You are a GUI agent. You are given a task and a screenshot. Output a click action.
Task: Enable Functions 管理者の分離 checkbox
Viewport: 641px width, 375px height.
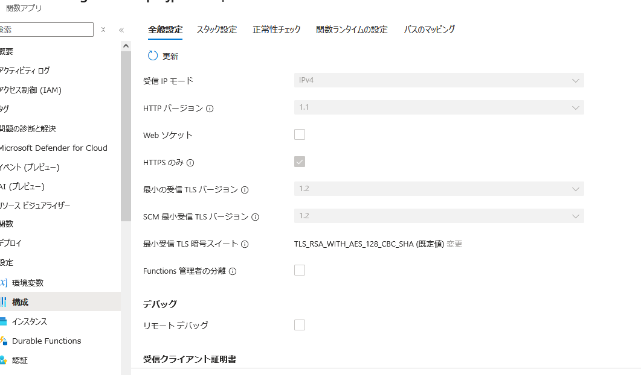300,270
